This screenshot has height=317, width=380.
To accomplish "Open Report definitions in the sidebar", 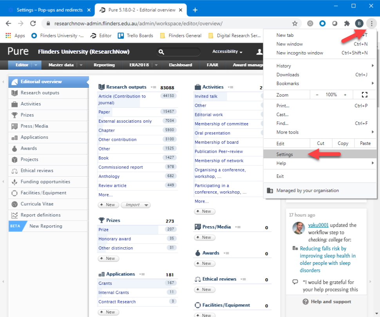I will click(x=49, y=215).
